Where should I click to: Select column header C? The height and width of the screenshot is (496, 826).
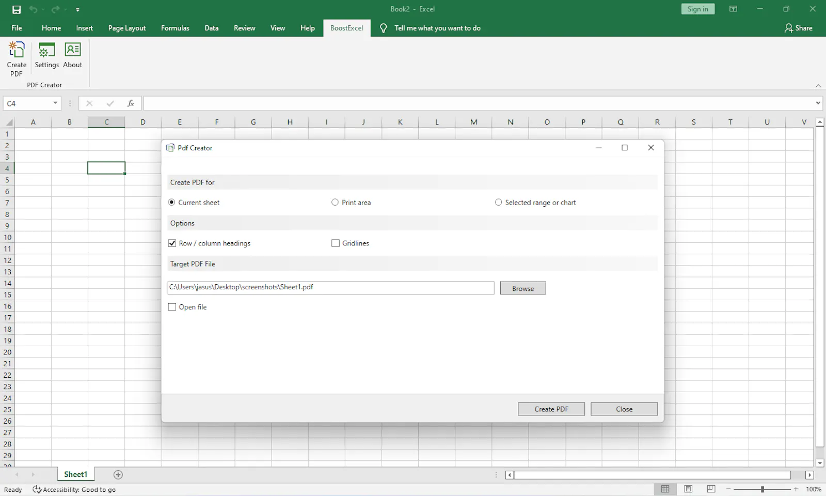click(106, 122)
